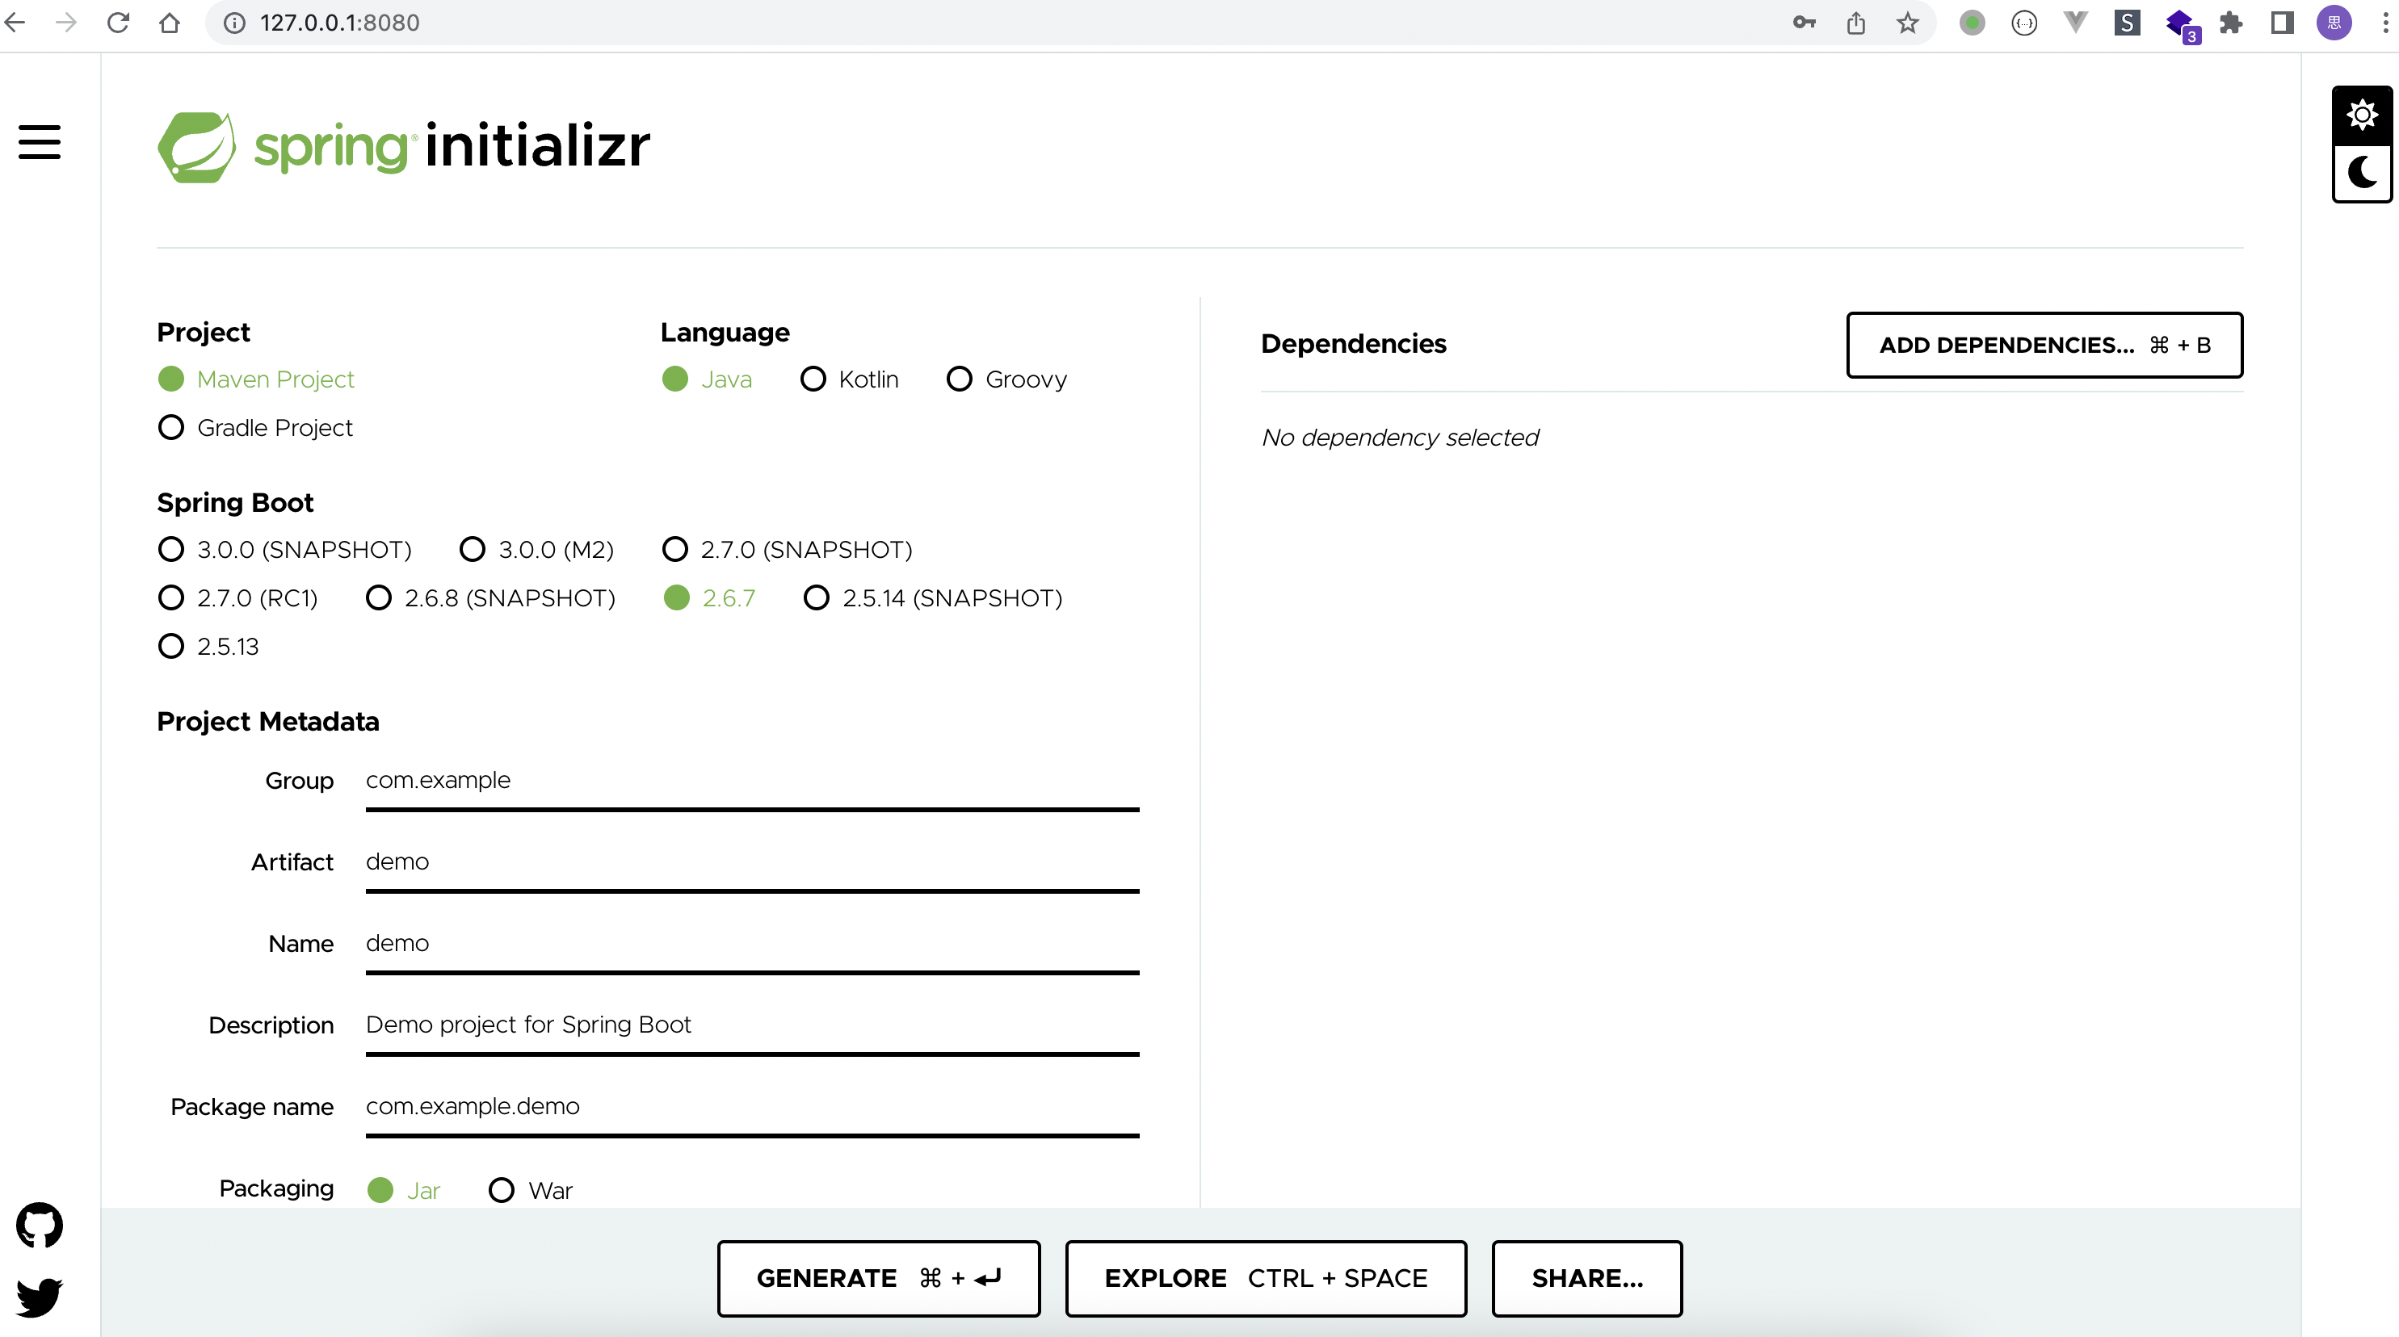The width and height of the screenshot is (2399, 1337).
Task: Open the Twitter link icon
Action: tap(39, 1297)
